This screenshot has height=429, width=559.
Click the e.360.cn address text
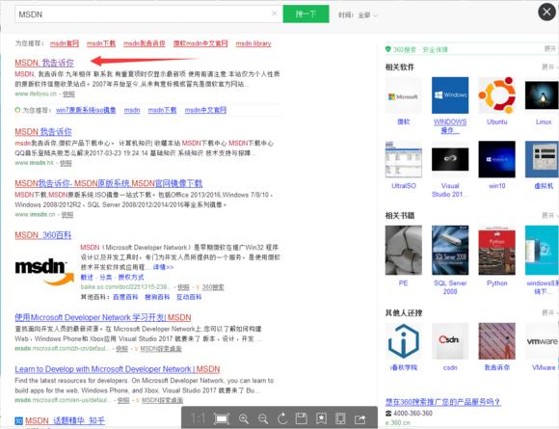397,422
